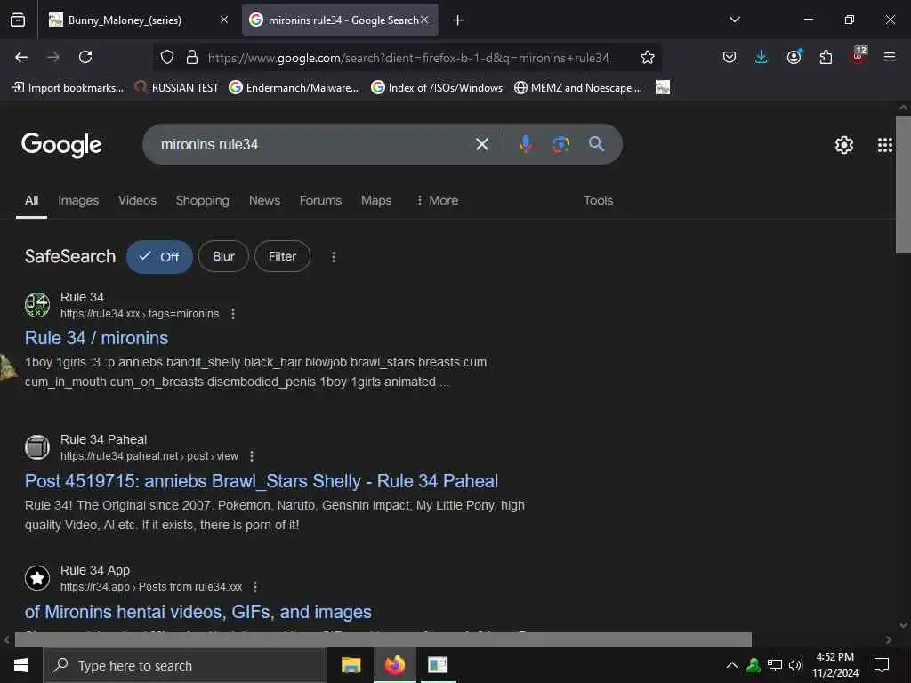911x683 pixels.
Task: Expand the More search categories menu
Action: click(x=437, y=200)
